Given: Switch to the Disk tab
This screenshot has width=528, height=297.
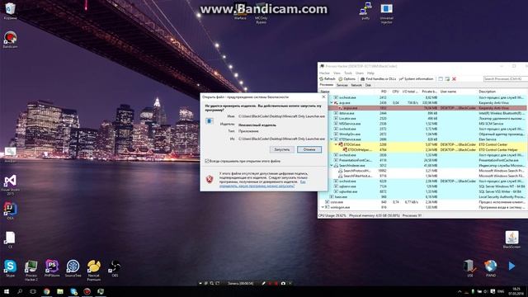Looking at the screenshot, I should coord(368,85).
